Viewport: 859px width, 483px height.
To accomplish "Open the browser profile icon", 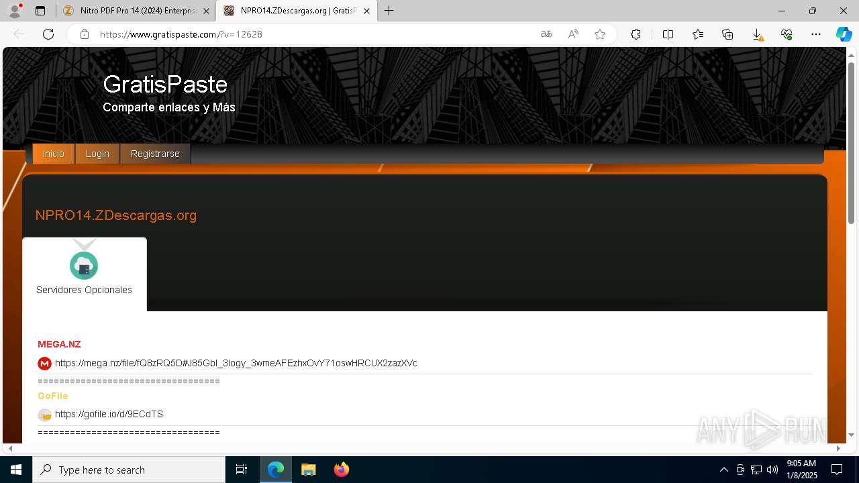I will (x=15, y=11).
